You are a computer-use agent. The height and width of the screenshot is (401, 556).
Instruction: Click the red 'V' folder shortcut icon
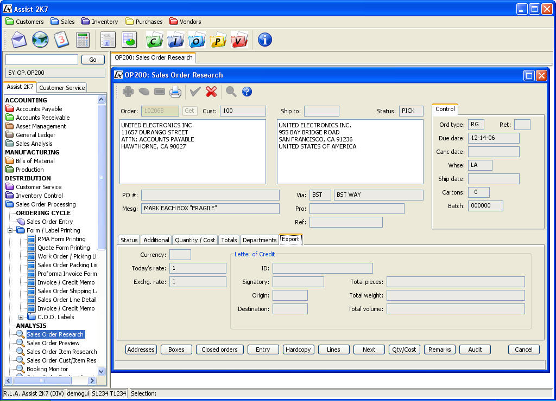[239, 40]
